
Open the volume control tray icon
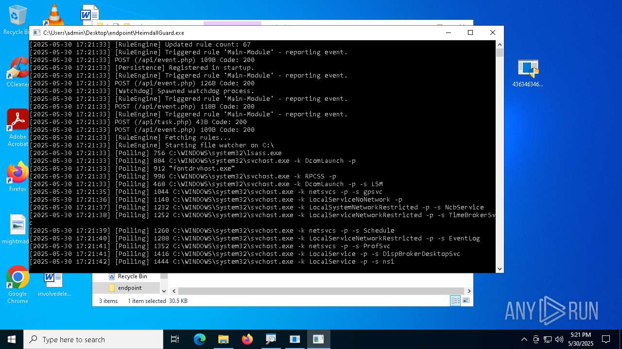click(x=559, y=339)
